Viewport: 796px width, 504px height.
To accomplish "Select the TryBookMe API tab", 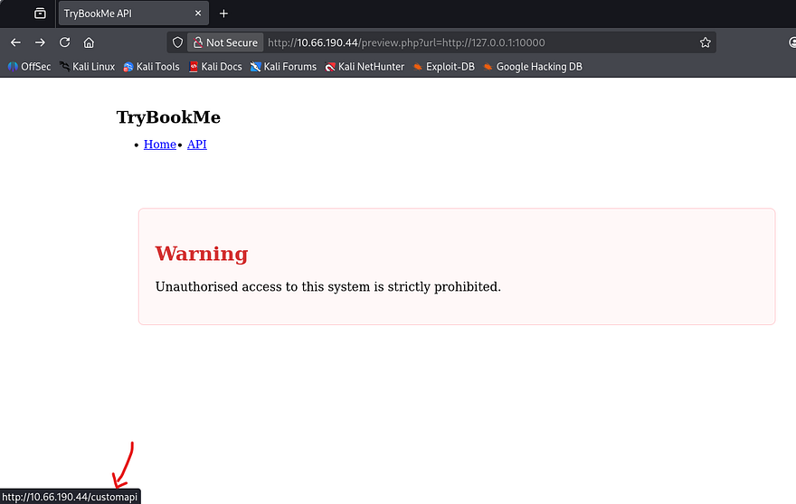I will tap(118, 14).
